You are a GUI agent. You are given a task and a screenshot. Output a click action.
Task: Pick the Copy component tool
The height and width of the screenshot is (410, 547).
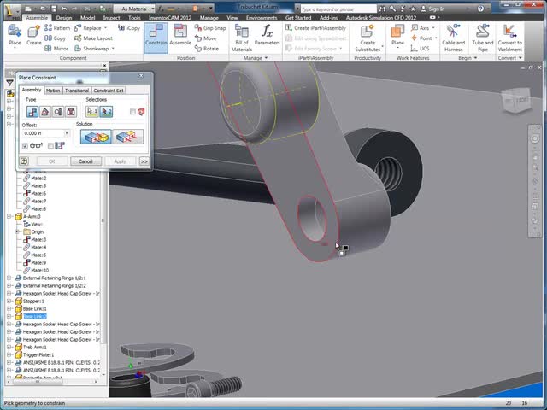click(55, 38)
